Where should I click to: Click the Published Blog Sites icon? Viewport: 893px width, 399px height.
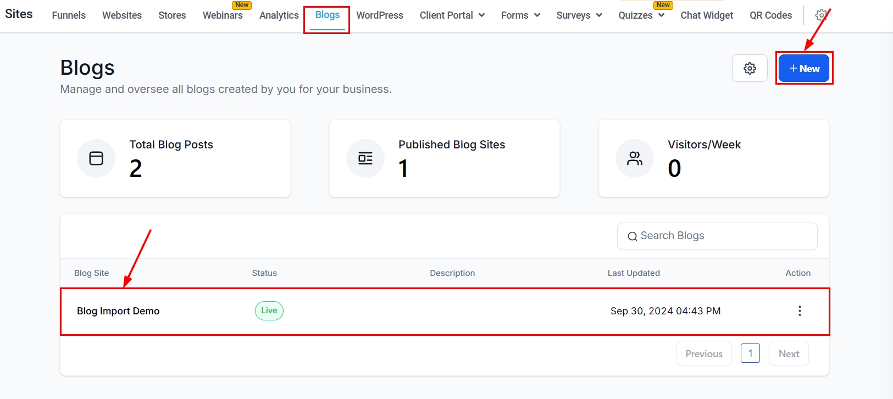365,158
